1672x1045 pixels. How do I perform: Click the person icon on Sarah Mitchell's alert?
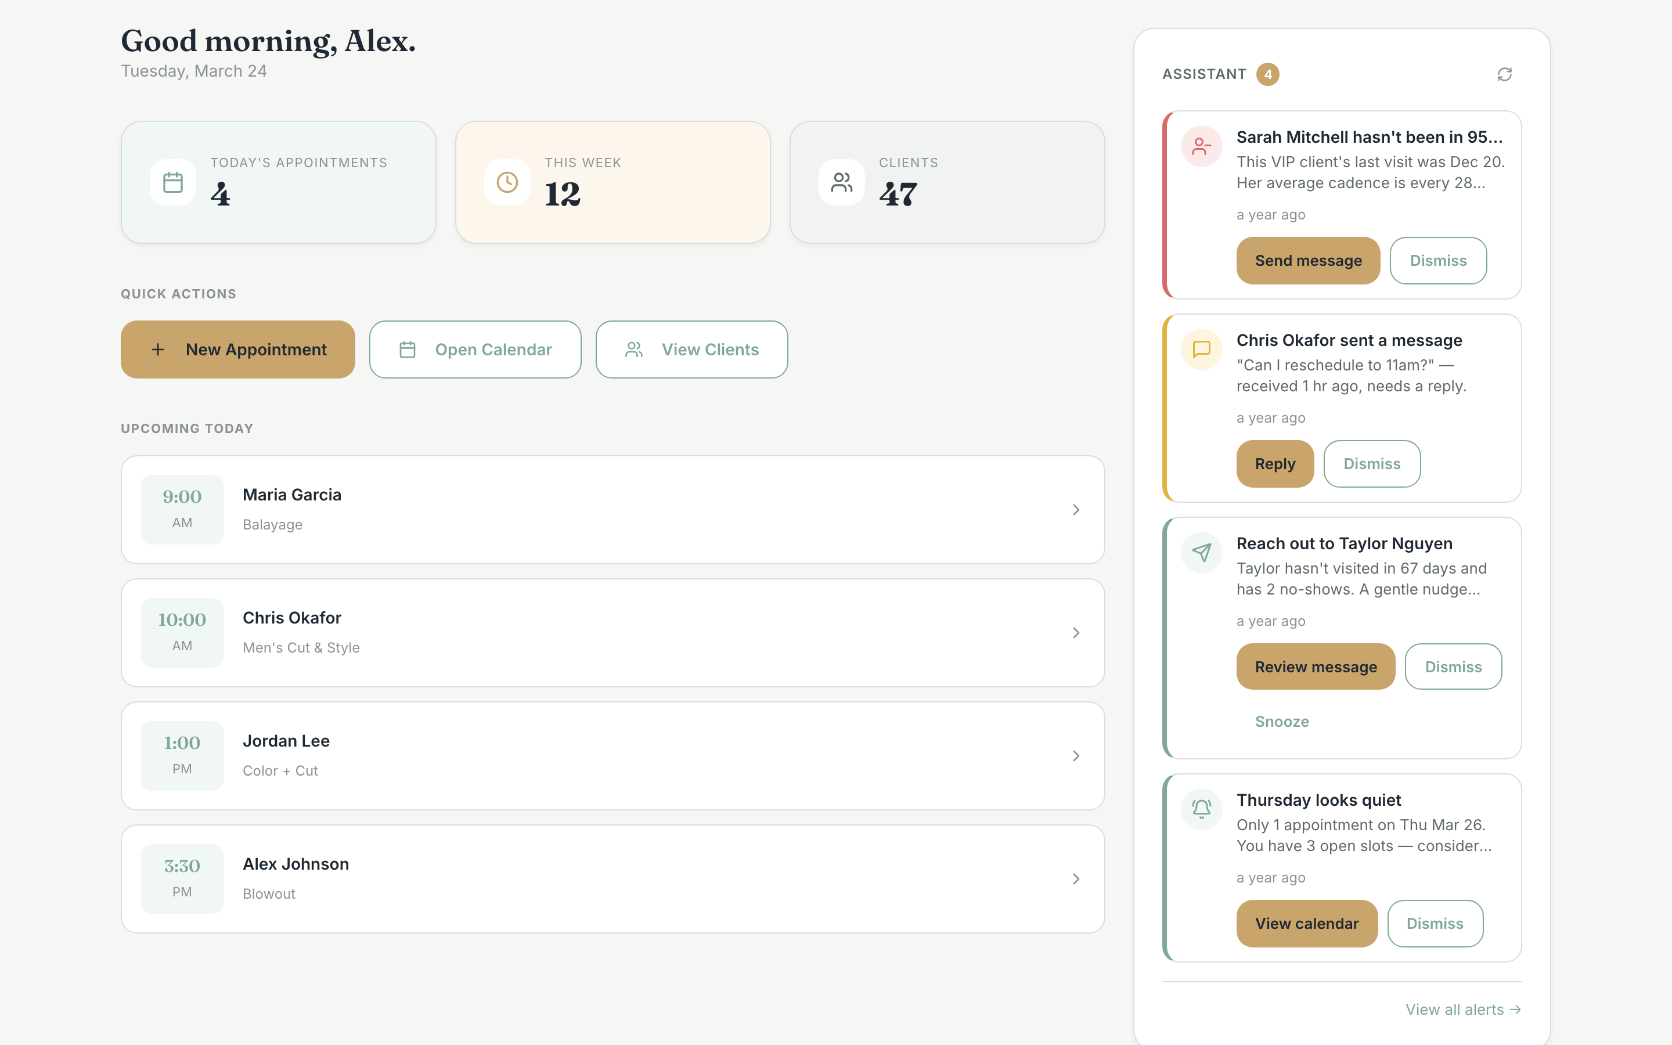(1201, 146)
